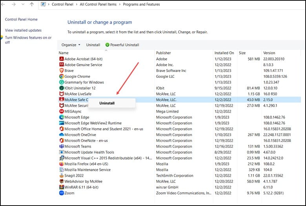Image resolution: width=306 pixels, height=206 pixels.
Task: Select the Microsoft Update Health Tools icon
Action: [62, 152]
